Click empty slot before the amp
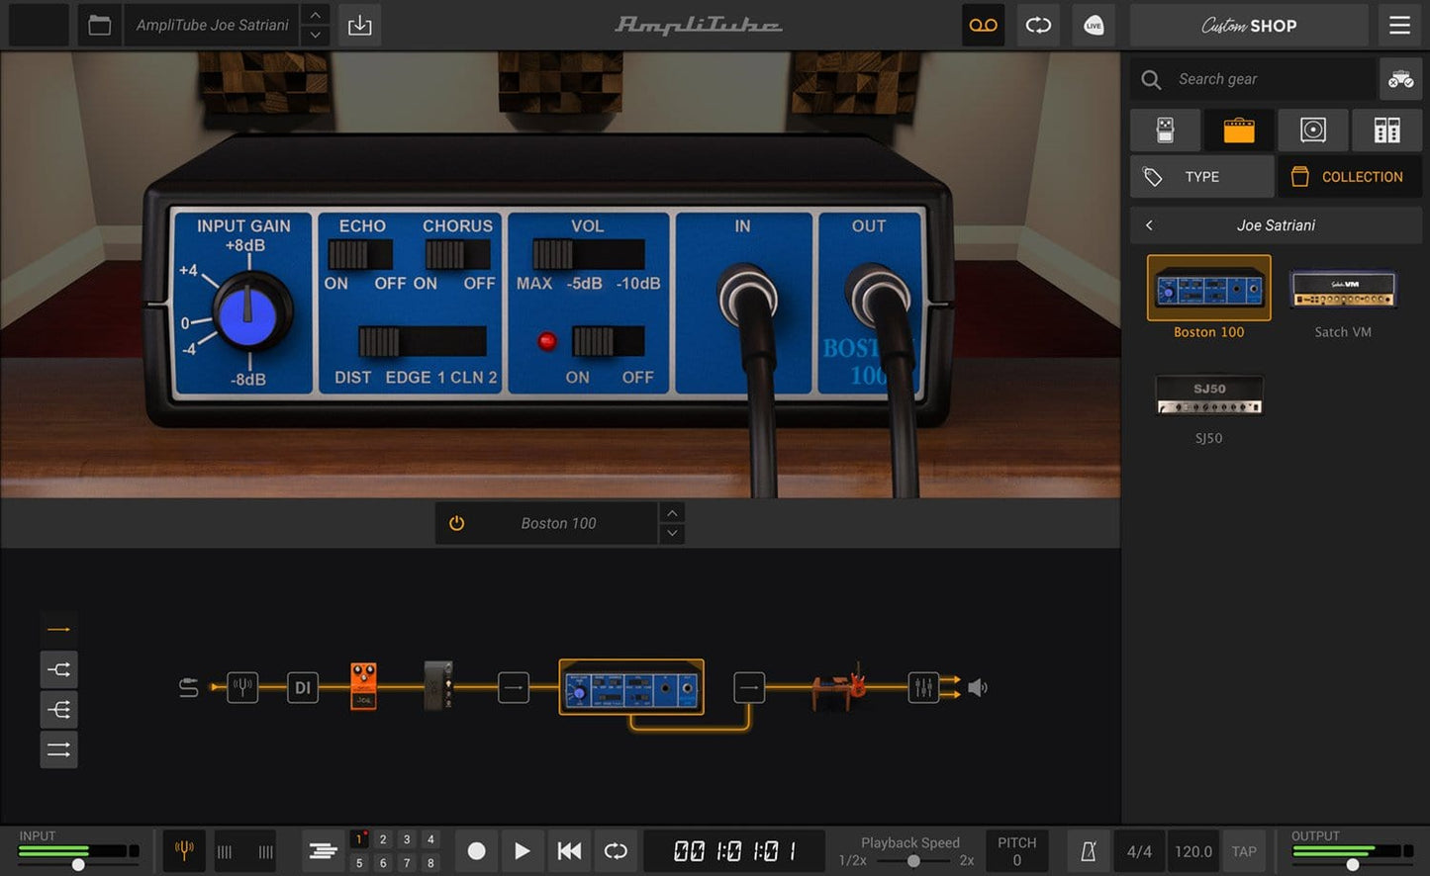The image size is (1430, 876). pyautogui.click(x=513, y=687)
